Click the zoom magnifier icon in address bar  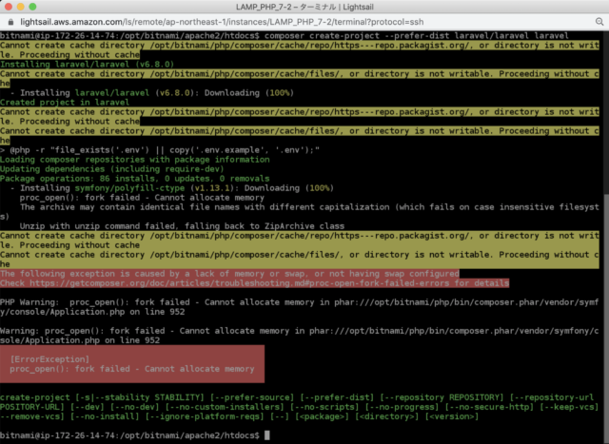(599, 22)
